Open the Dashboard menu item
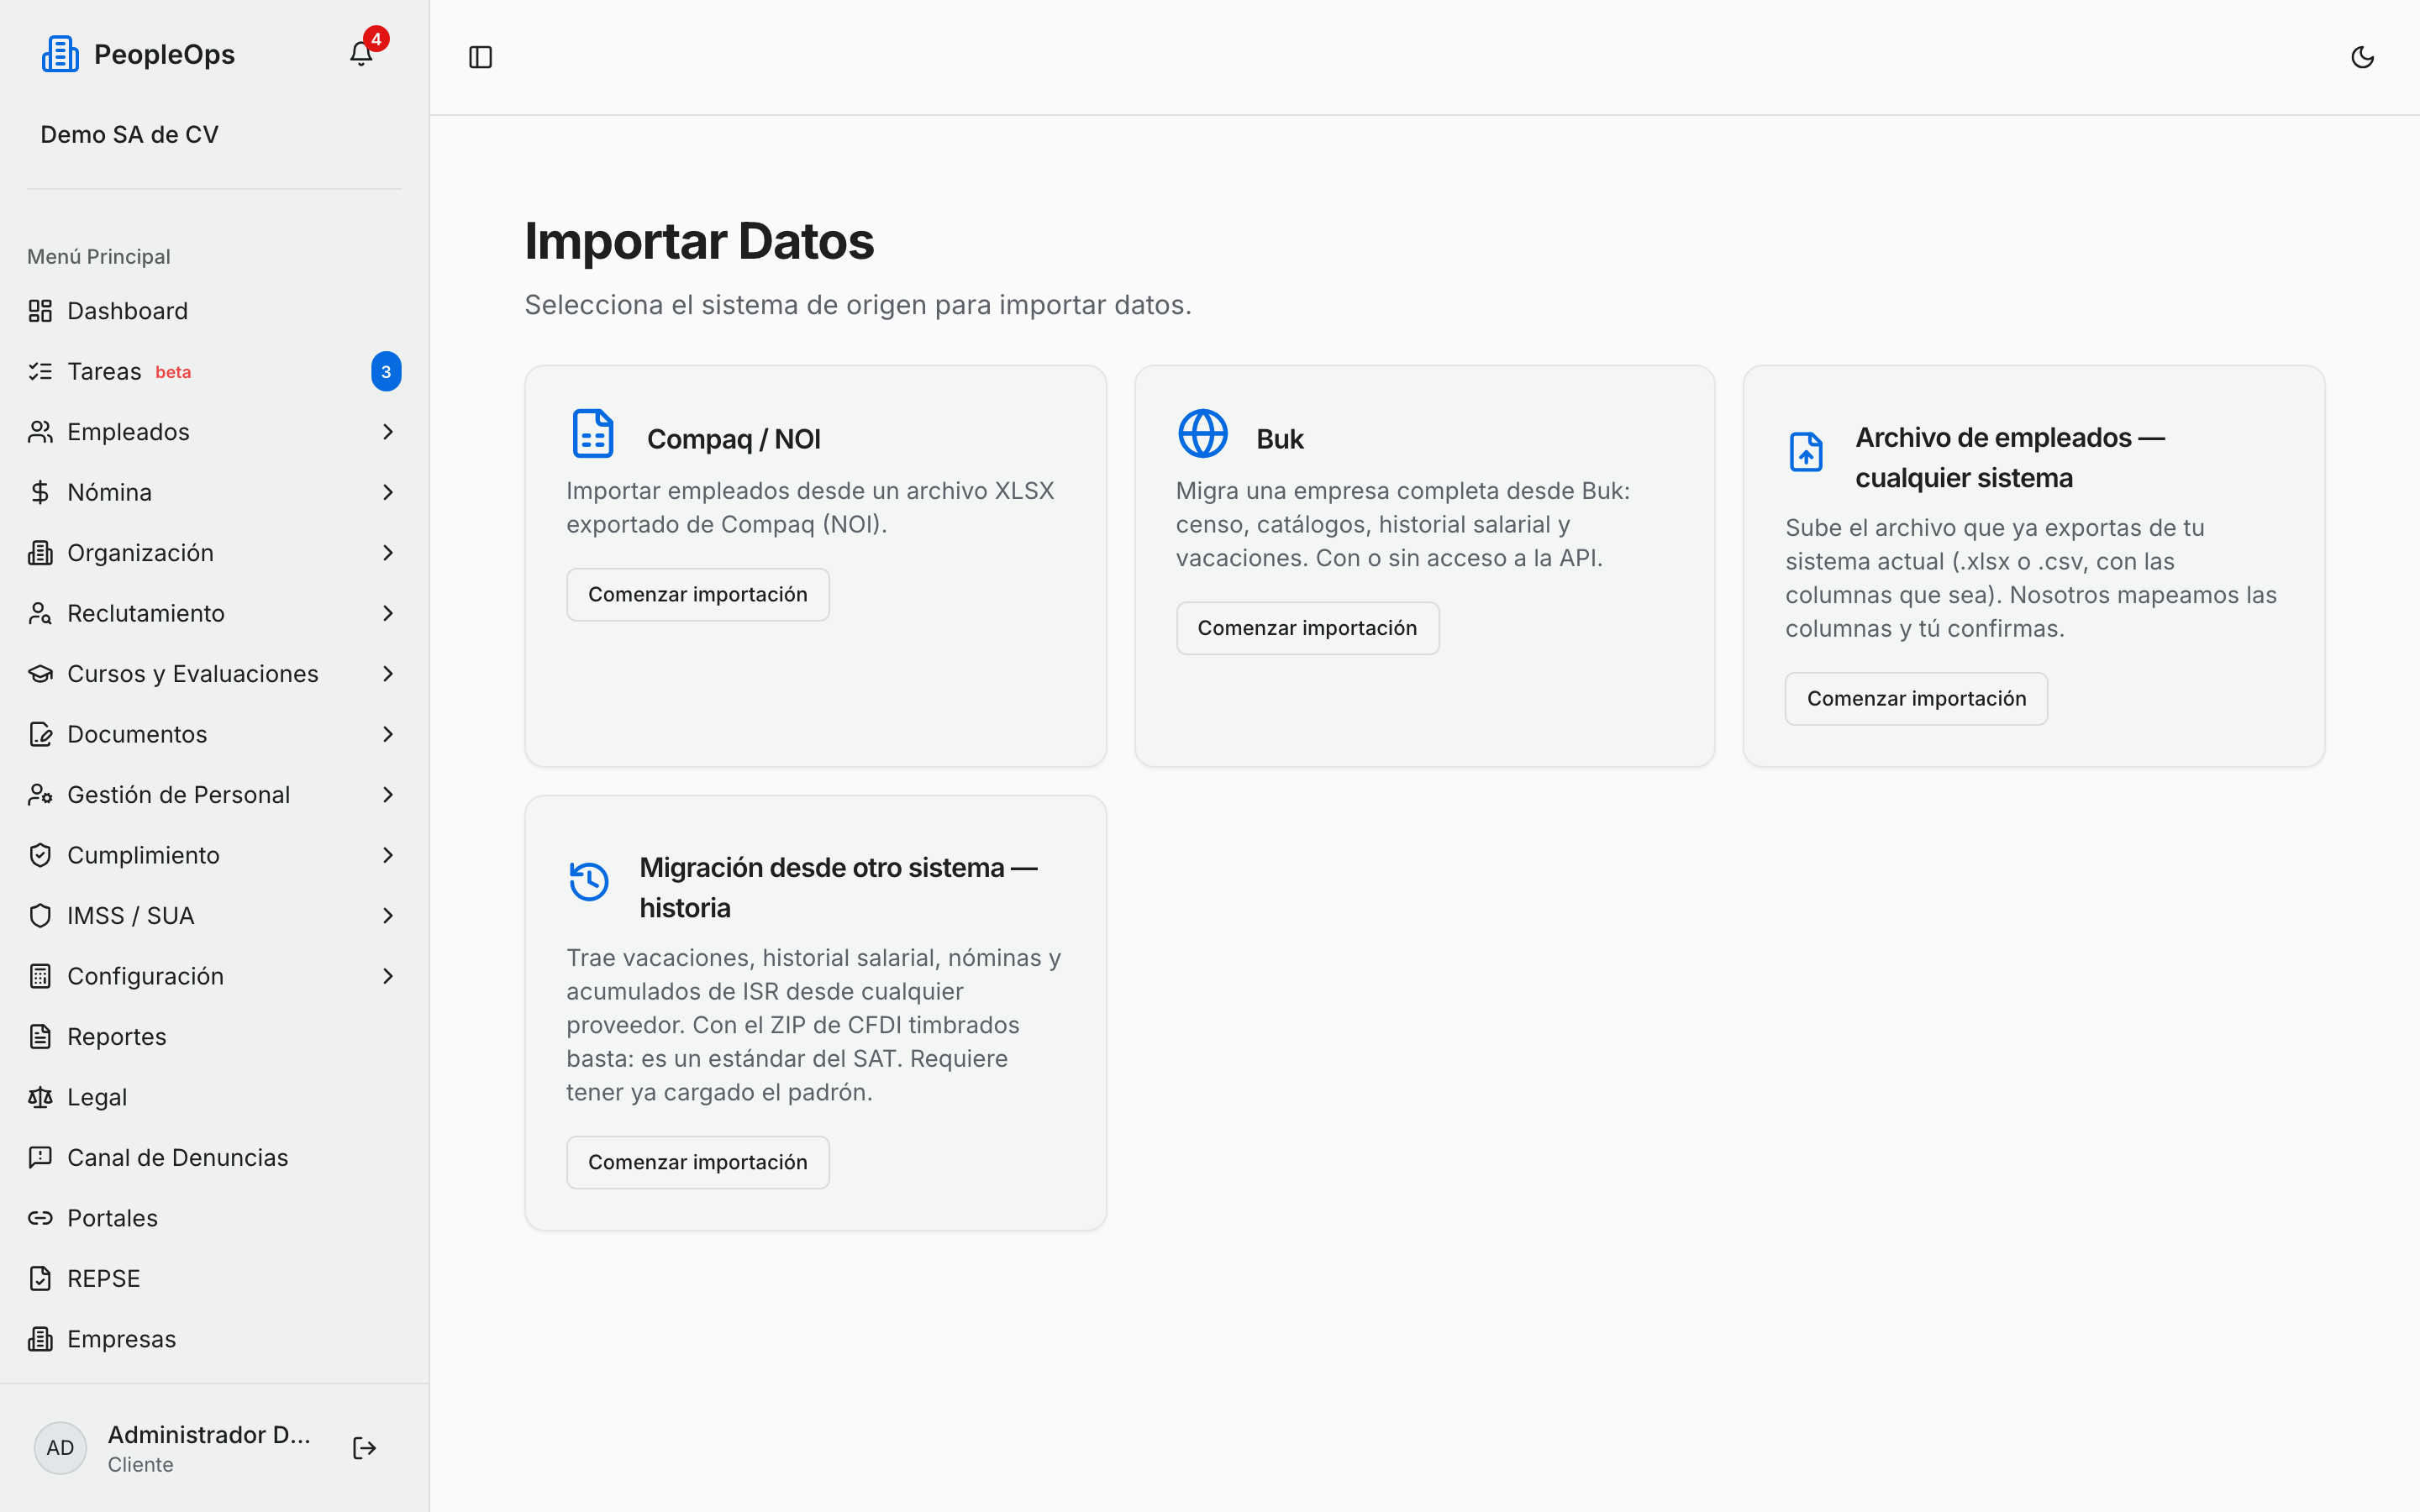 (x=214, y=311)
